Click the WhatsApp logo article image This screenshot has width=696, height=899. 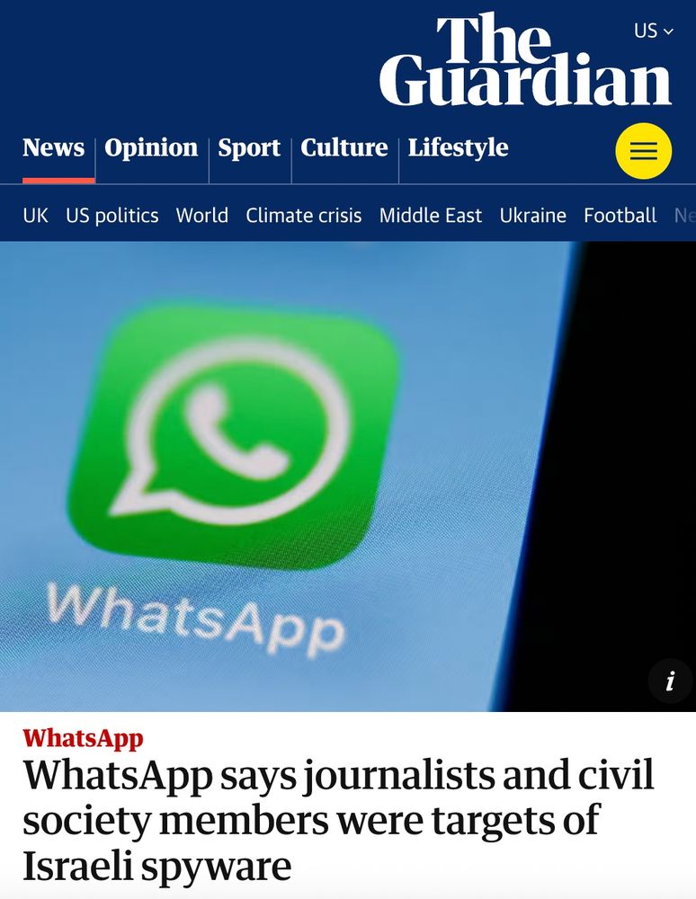348,476
